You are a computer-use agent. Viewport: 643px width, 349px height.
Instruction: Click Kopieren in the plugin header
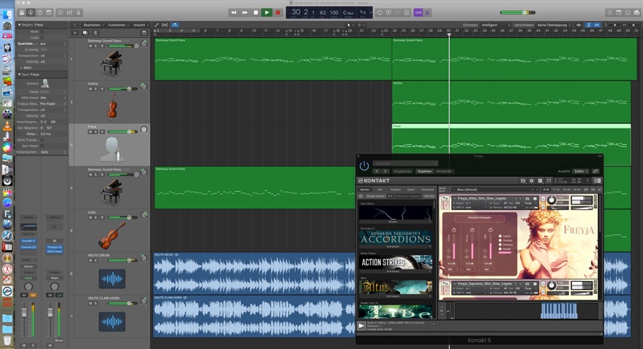424,171
